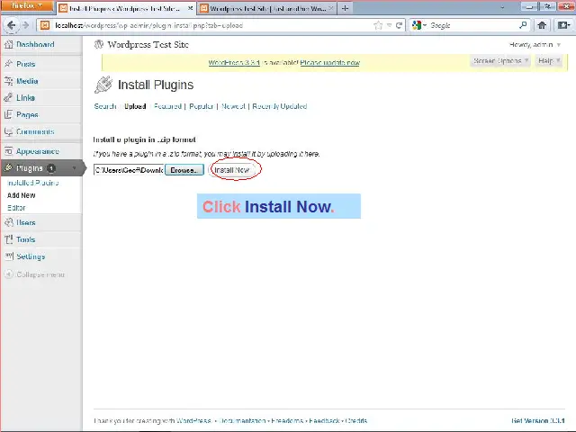Open the Firefox Home page icon
Image resolution: width=576 pixels, height=432 pixels.
pos(542,25)
